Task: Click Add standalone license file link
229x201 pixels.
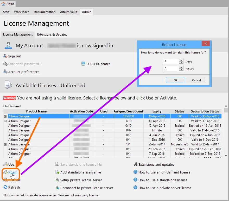Action: [80, 172]
